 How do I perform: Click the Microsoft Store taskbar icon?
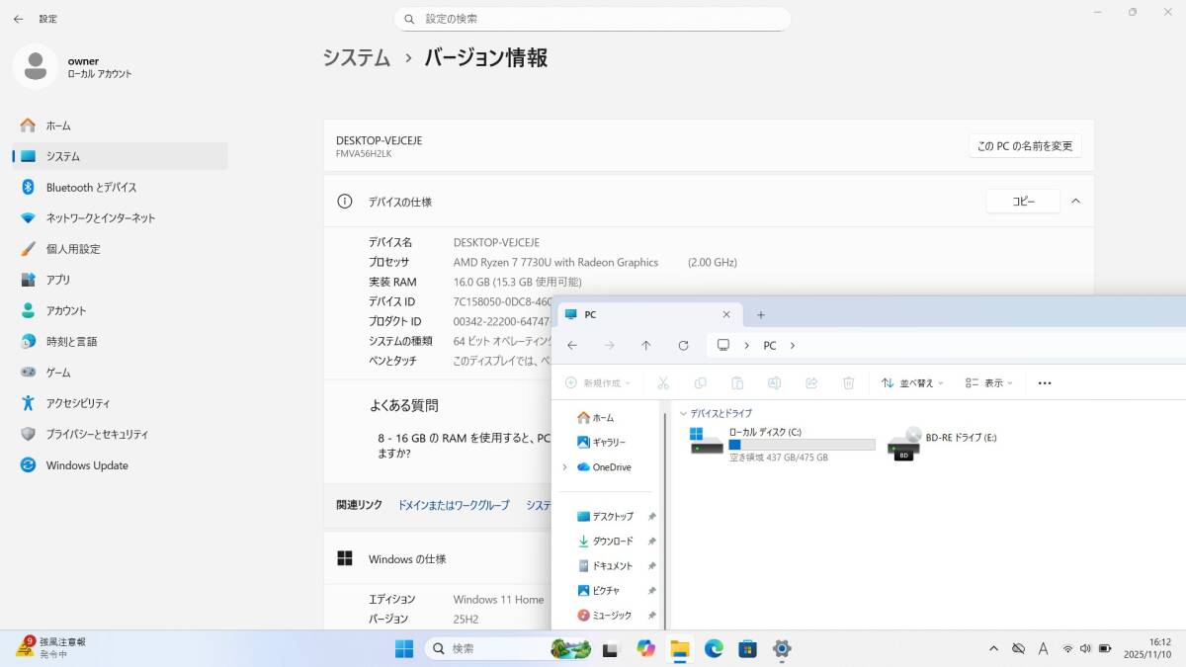[x=748, y=649]
